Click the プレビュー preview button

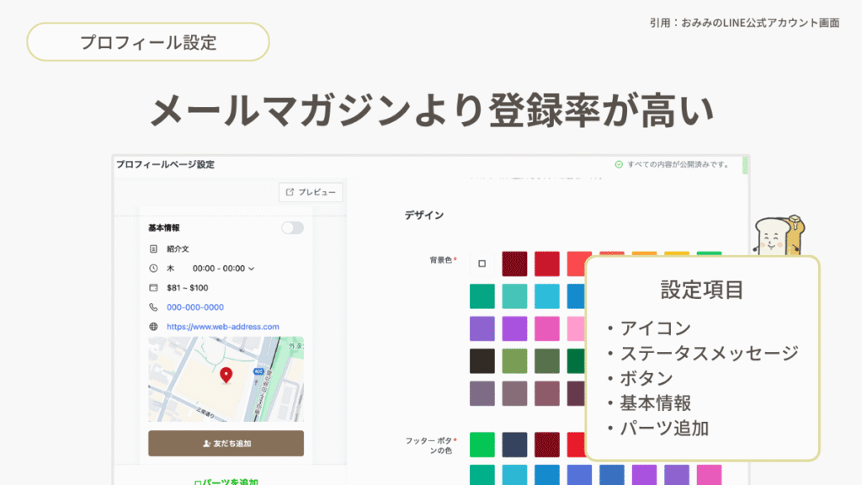[311, 192]
